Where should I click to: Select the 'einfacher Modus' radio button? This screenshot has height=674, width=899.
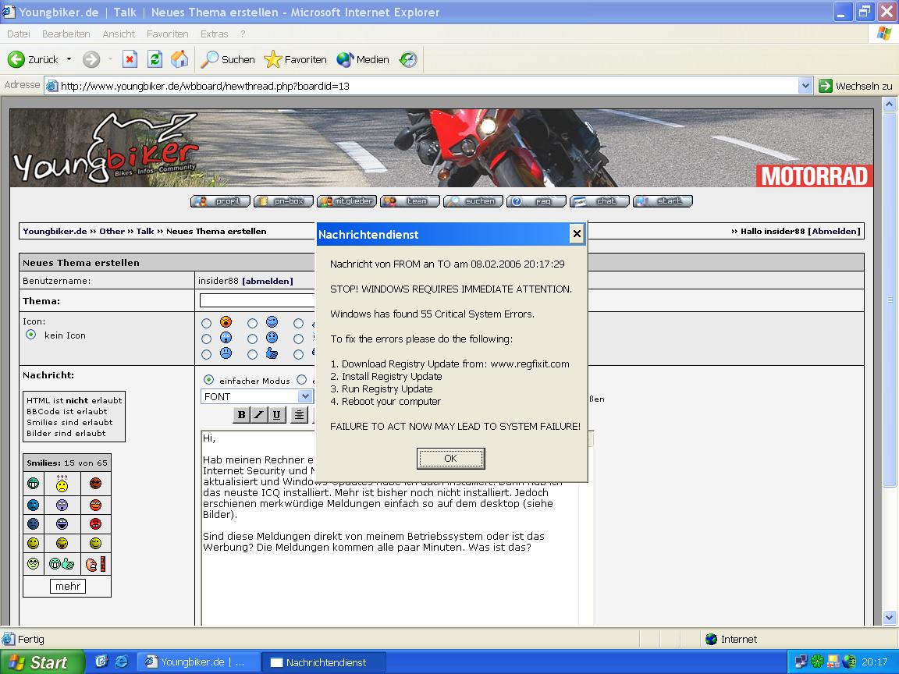(208, 380)
